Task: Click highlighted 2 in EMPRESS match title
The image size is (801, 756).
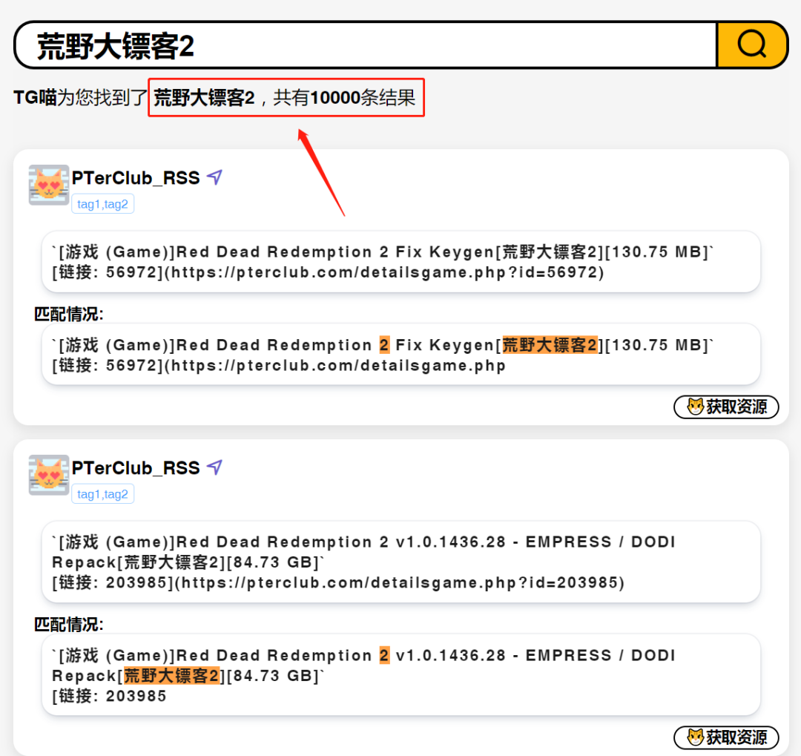Action: point(384,655)
